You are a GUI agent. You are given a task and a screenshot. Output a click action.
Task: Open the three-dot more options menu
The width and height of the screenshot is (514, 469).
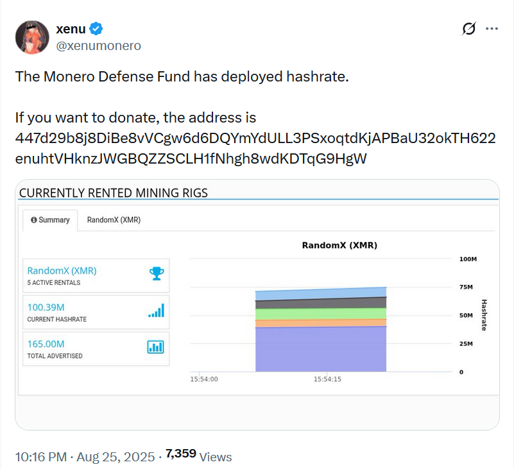[492, 29]
